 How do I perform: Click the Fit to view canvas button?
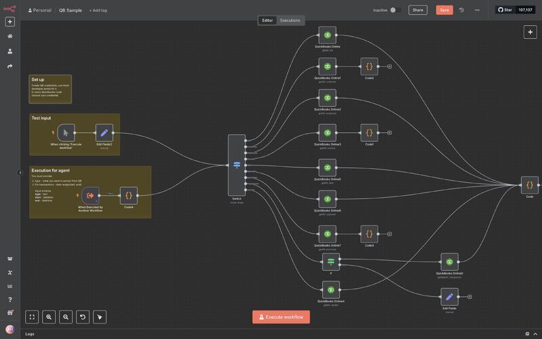click(32, 317)
